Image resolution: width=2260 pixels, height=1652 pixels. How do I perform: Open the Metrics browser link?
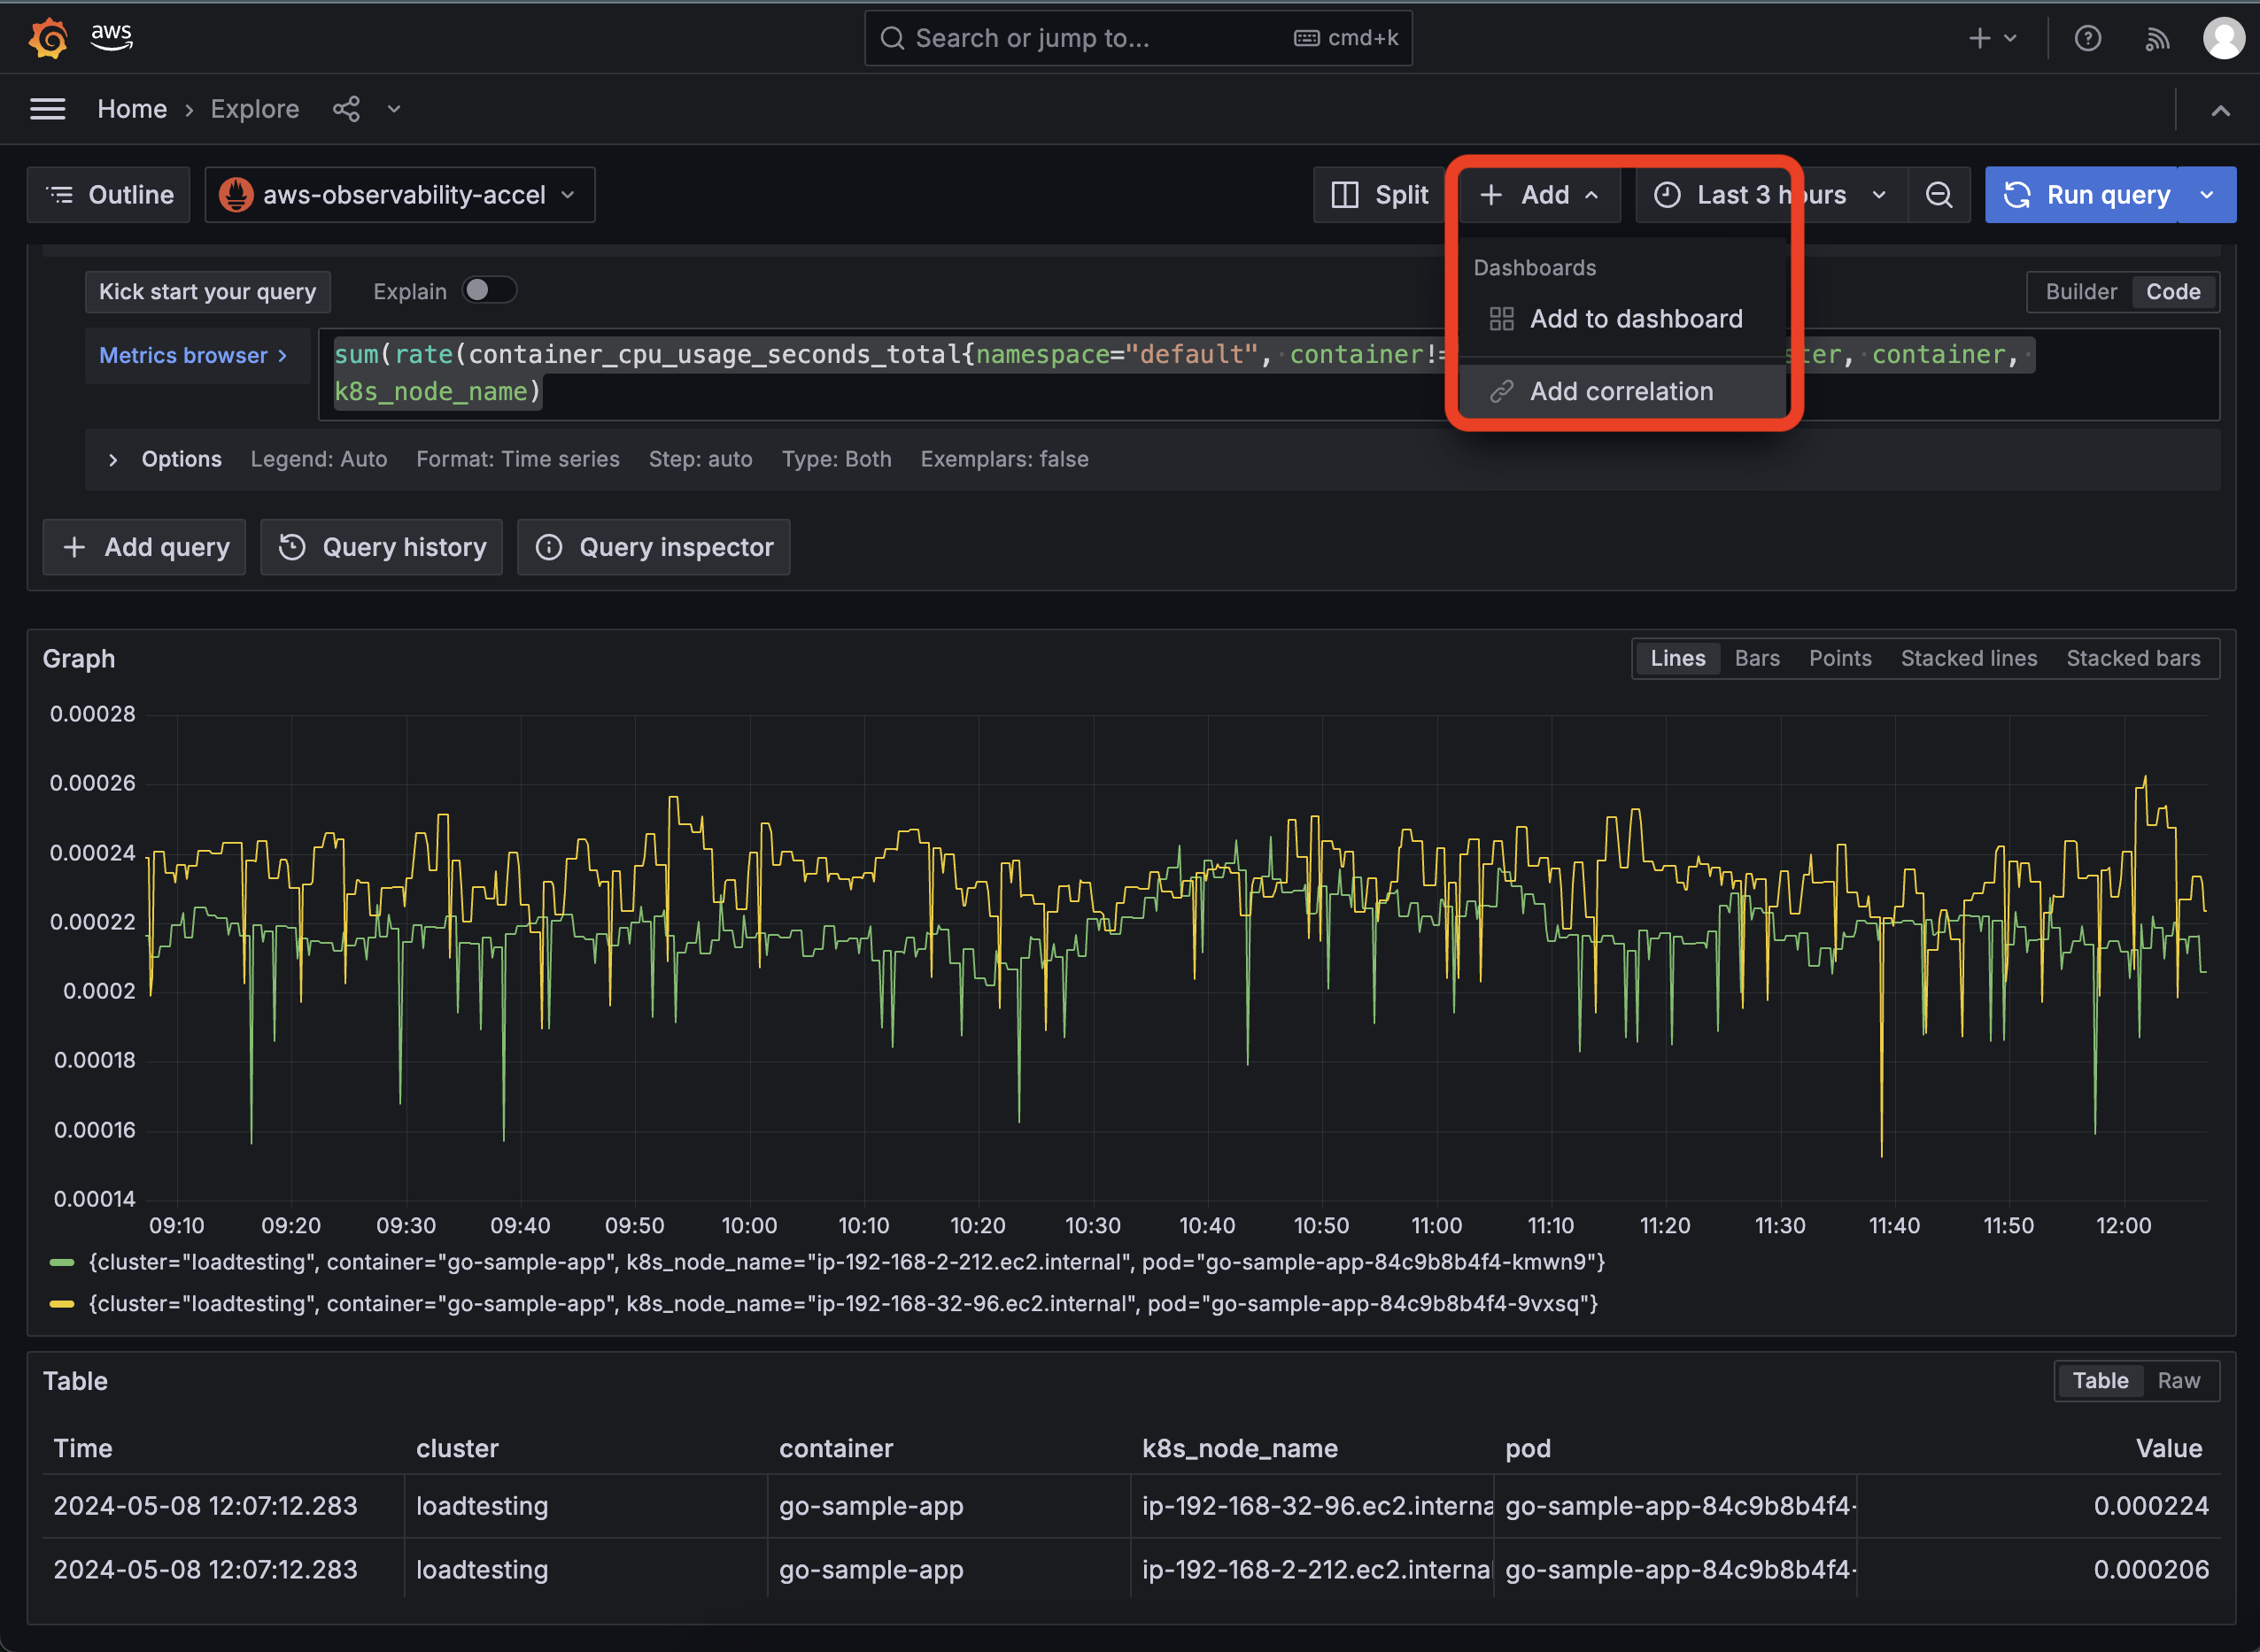pyautogui.click(x=192, y=355)
